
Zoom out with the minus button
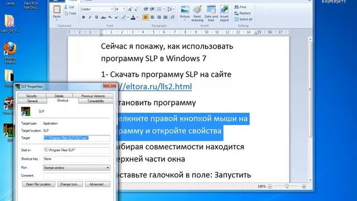click(x=270, y=186)
